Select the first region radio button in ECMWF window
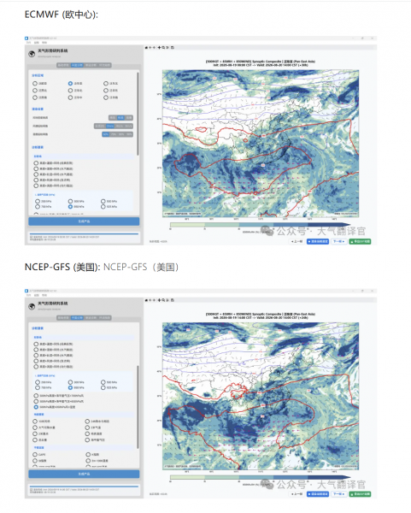 pos(35,84)
